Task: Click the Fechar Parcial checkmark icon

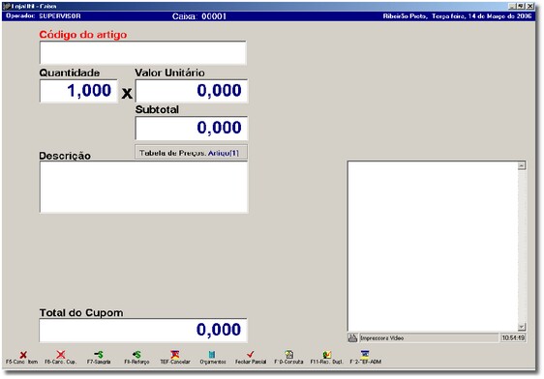Action: [251, 355]
